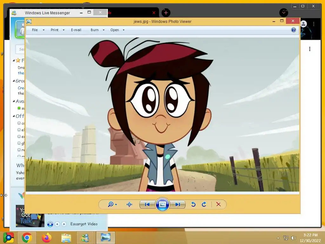Choose E-mail in the Photo Viewer toolbar
The height and width of the screenshot is (244, 325).
(x=76, y=30)
